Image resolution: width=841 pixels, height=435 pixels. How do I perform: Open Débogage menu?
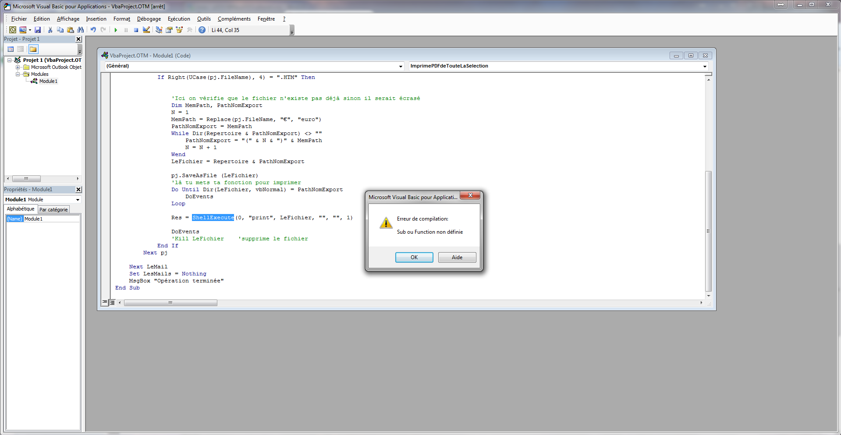(x=149, y=19)
